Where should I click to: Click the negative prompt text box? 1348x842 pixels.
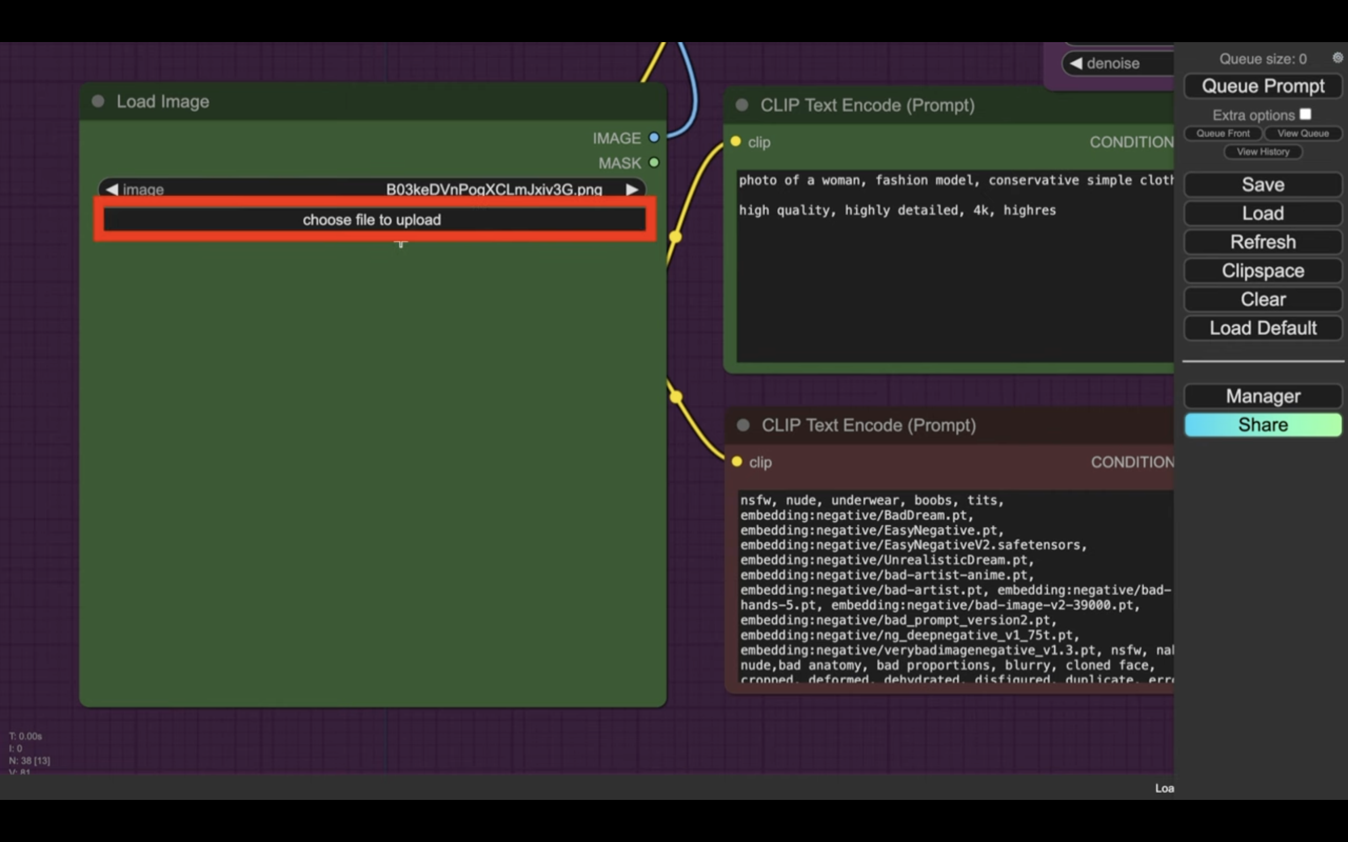(x=956, y=587)
